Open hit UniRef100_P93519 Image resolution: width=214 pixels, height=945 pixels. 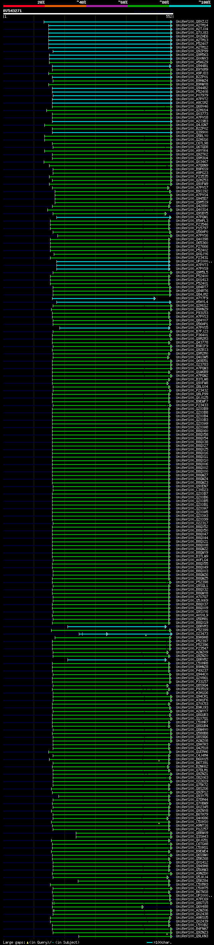point(192,689)
